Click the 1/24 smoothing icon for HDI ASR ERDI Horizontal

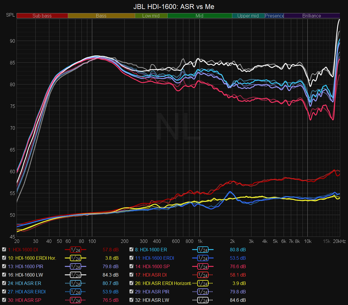(203, 283)
